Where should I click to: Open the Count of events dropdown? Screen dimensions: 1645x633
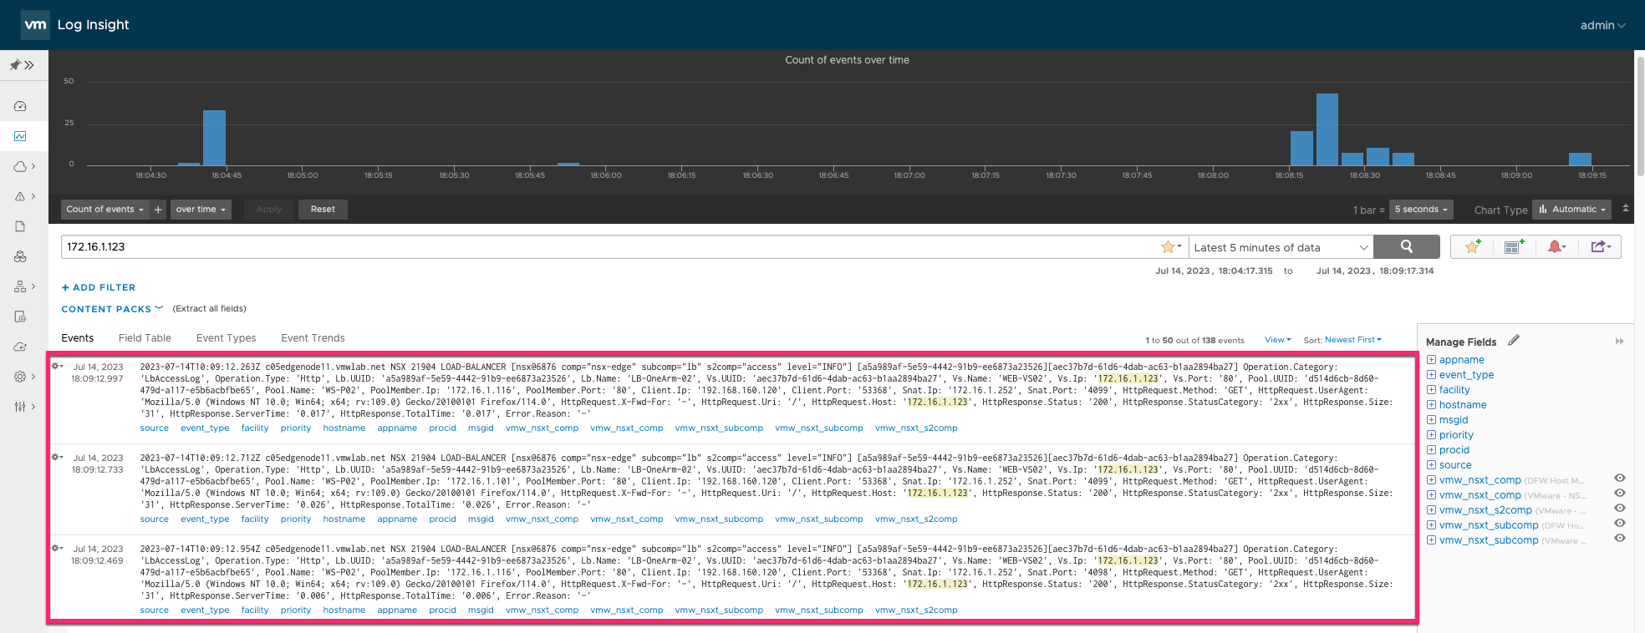(105, 210)
